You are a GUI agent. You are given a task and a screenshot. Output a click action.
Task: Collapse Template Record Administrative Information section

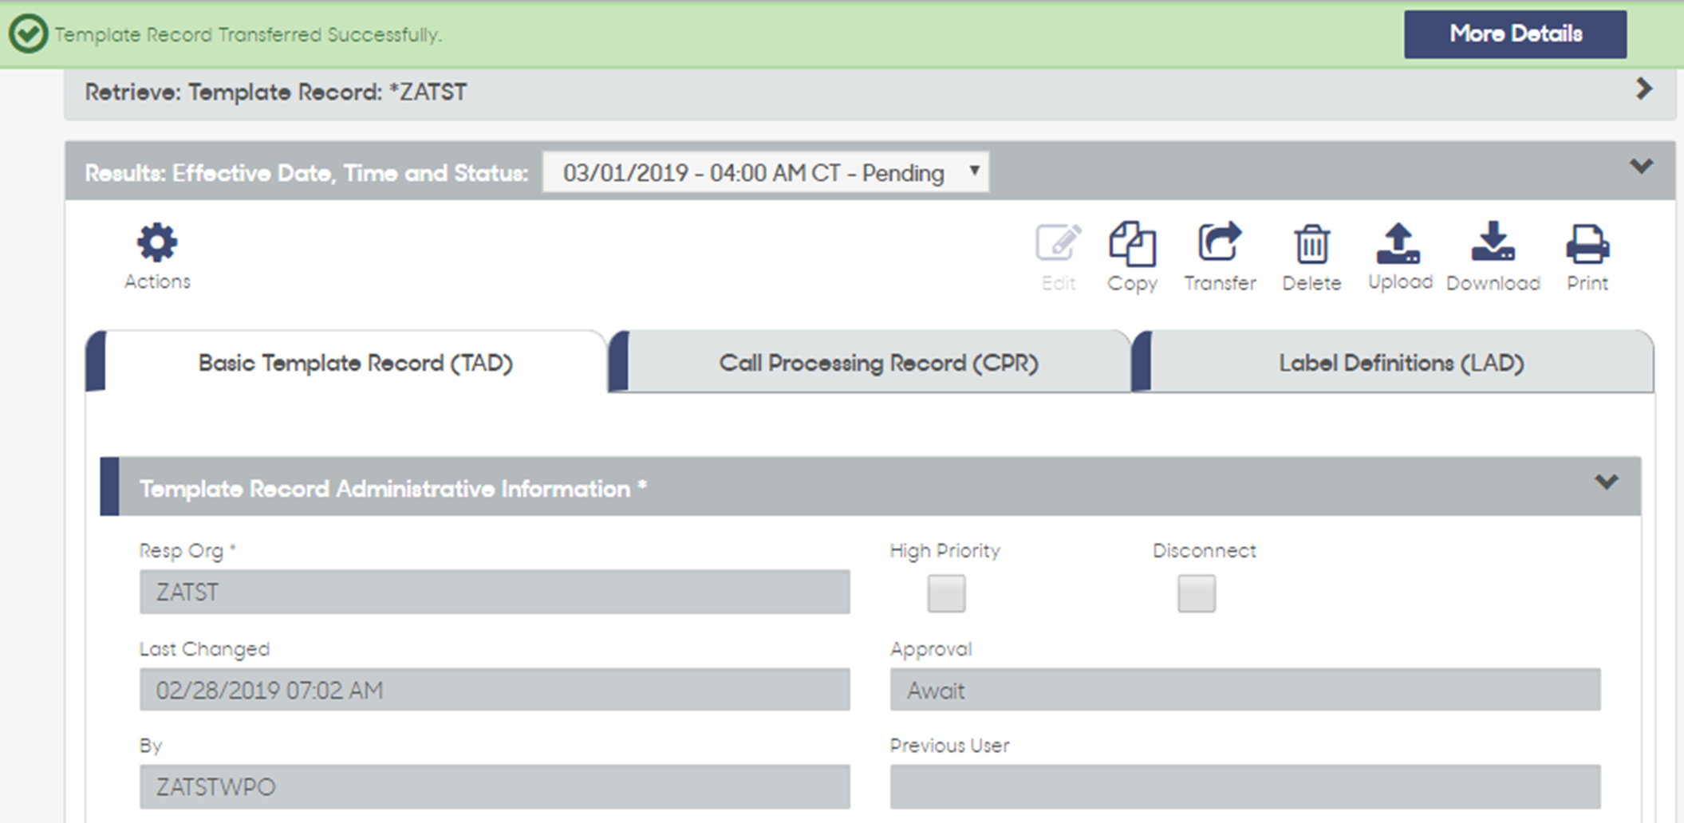pos(1607,482)
